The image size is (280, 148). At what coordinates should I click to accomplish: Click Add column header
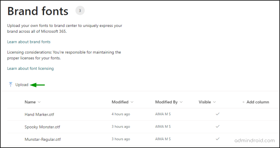click(258, 102)
